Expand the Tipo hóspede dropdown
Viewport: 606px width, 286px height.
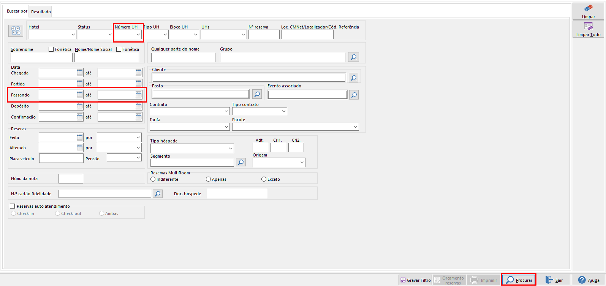click(192, 148)
